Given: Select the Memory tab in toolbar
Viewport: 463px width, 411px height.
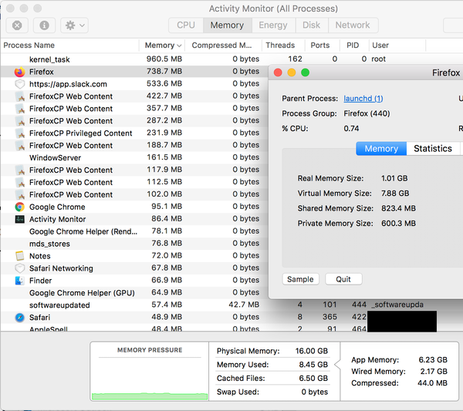Looking at the screenshot, I should tap(228, 25).
